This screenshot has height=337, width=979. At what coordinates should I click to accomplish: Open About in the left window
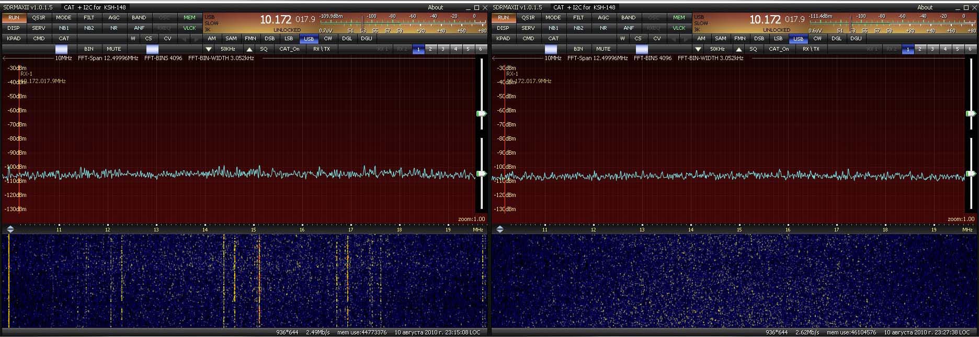pyautogui.click(x=435, y=7)
